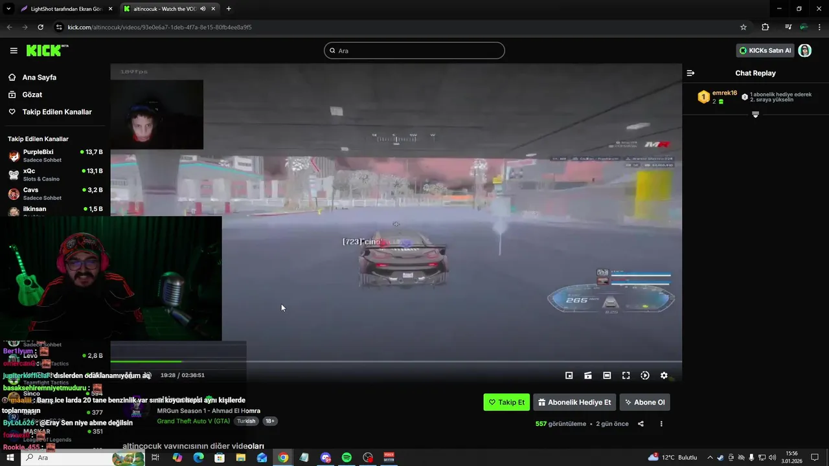Click the 18+ tag
This screenshot has width=829, height=466.
click(x=270, y=421)
